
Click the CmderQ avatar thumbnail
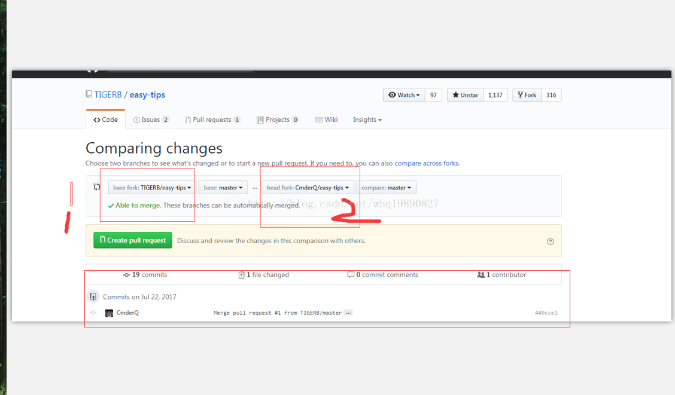109,313
